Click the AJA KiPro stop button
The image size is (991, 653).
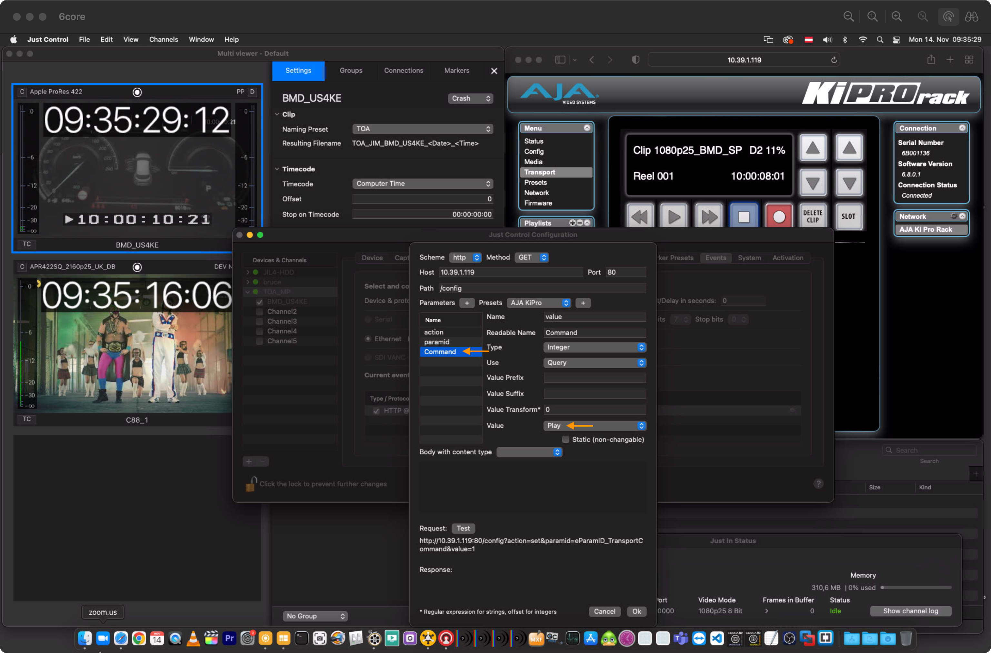click(x=744, y=216)
